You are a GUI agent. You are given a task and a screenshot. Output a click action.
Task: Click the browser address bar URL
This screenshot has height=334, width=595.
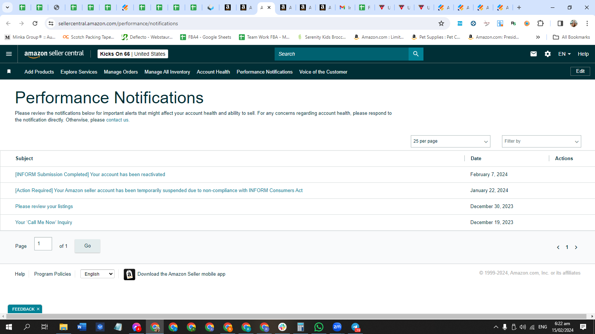118,23
